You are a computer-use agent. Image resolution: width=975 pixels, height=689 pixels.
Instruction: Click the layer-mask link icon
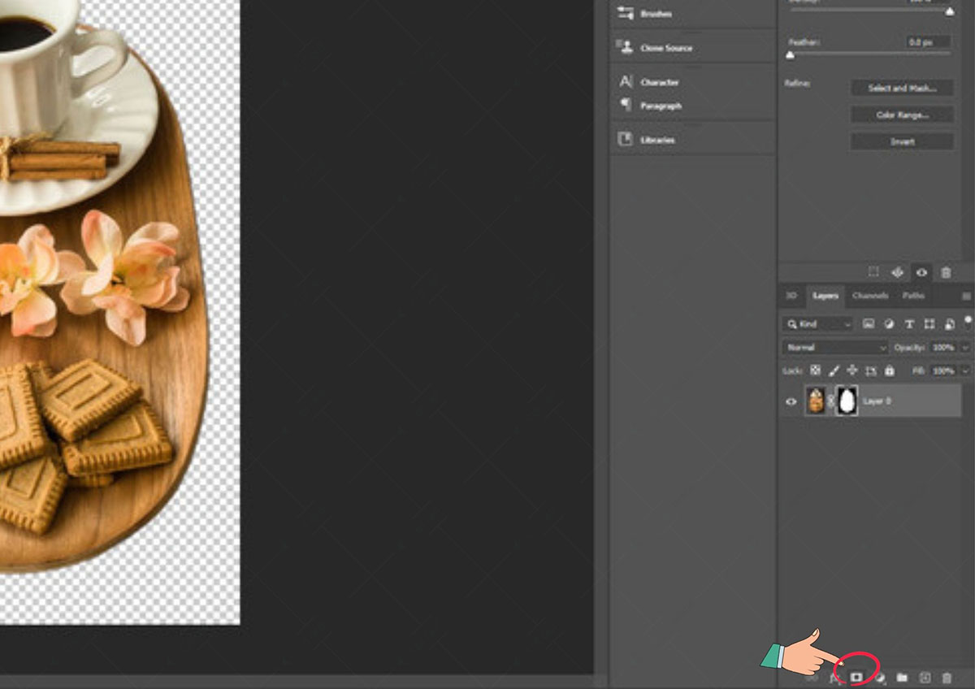(x=831, y=401)
